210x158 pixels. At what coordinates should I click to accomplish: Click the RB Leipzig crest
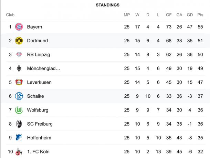click(x=19, y=54)
